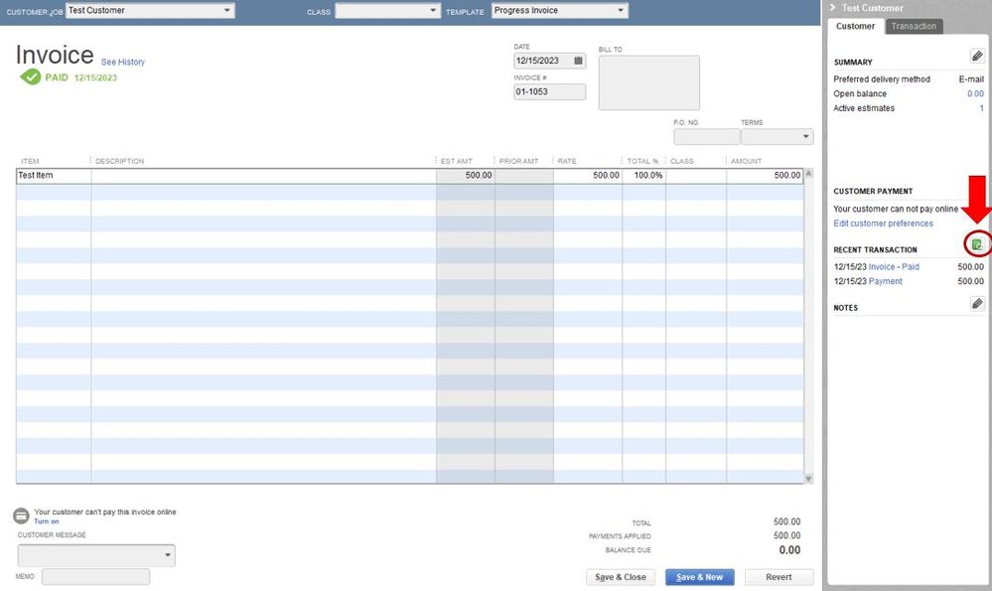Collapse the Test Customer side panel arrow
The height and width of the screenshot is (591, 992).
(832, 8)
